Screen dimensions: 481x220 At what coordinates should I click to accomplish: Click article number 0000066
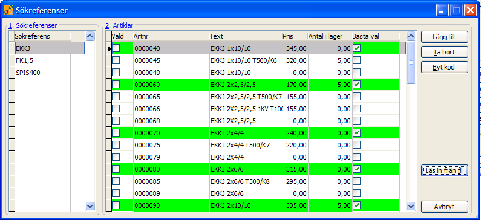[x=147, y=109]
